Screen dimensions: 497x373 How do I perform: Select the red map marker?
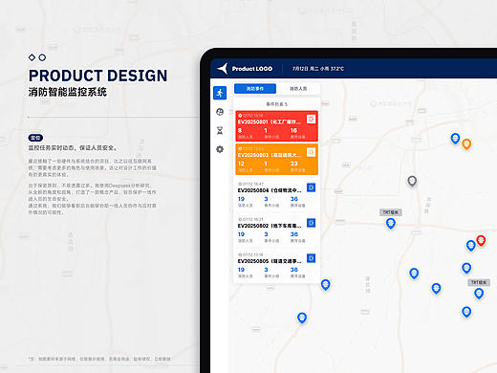pyautogui.click(x=481, y=241)
